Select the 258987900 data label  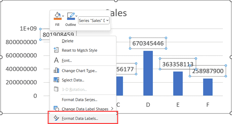coord(208,71)
